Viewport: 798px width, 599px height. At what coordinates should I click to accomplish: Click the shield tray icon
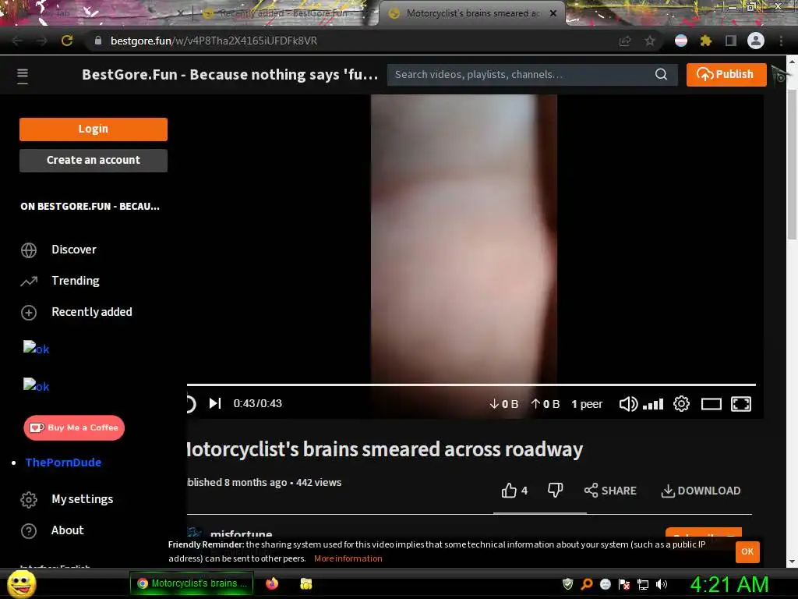click(567, 584)
